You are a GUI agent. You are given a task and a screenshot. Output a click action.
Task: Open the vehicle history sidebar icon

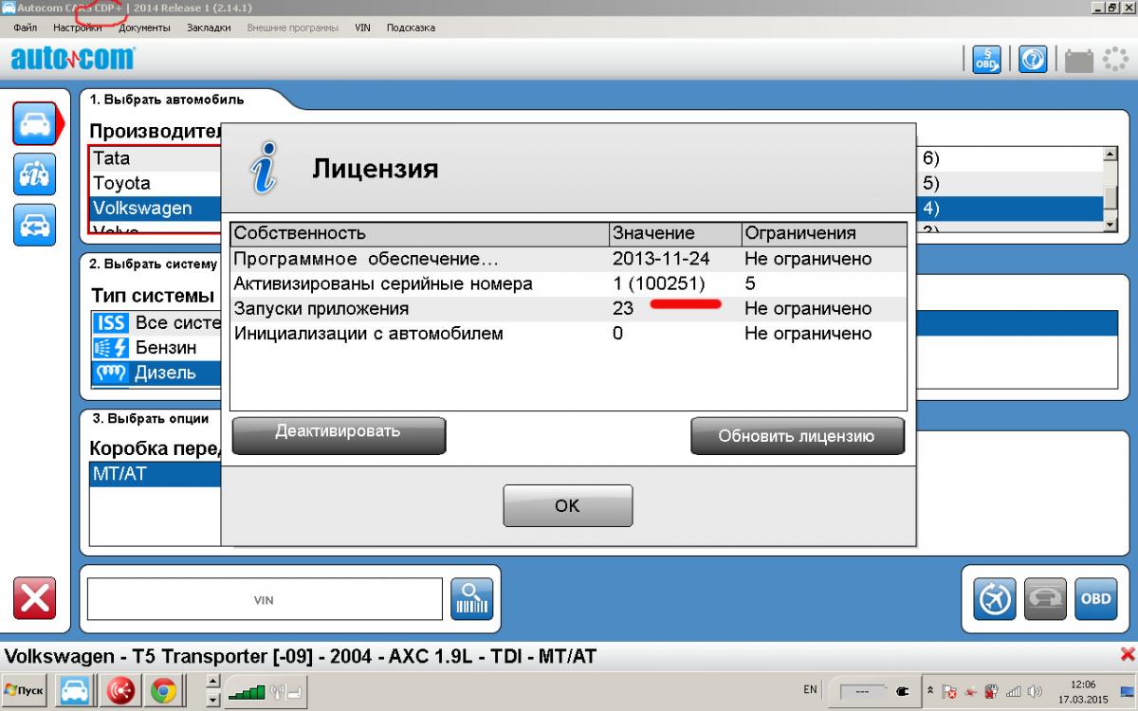(35, 173)
